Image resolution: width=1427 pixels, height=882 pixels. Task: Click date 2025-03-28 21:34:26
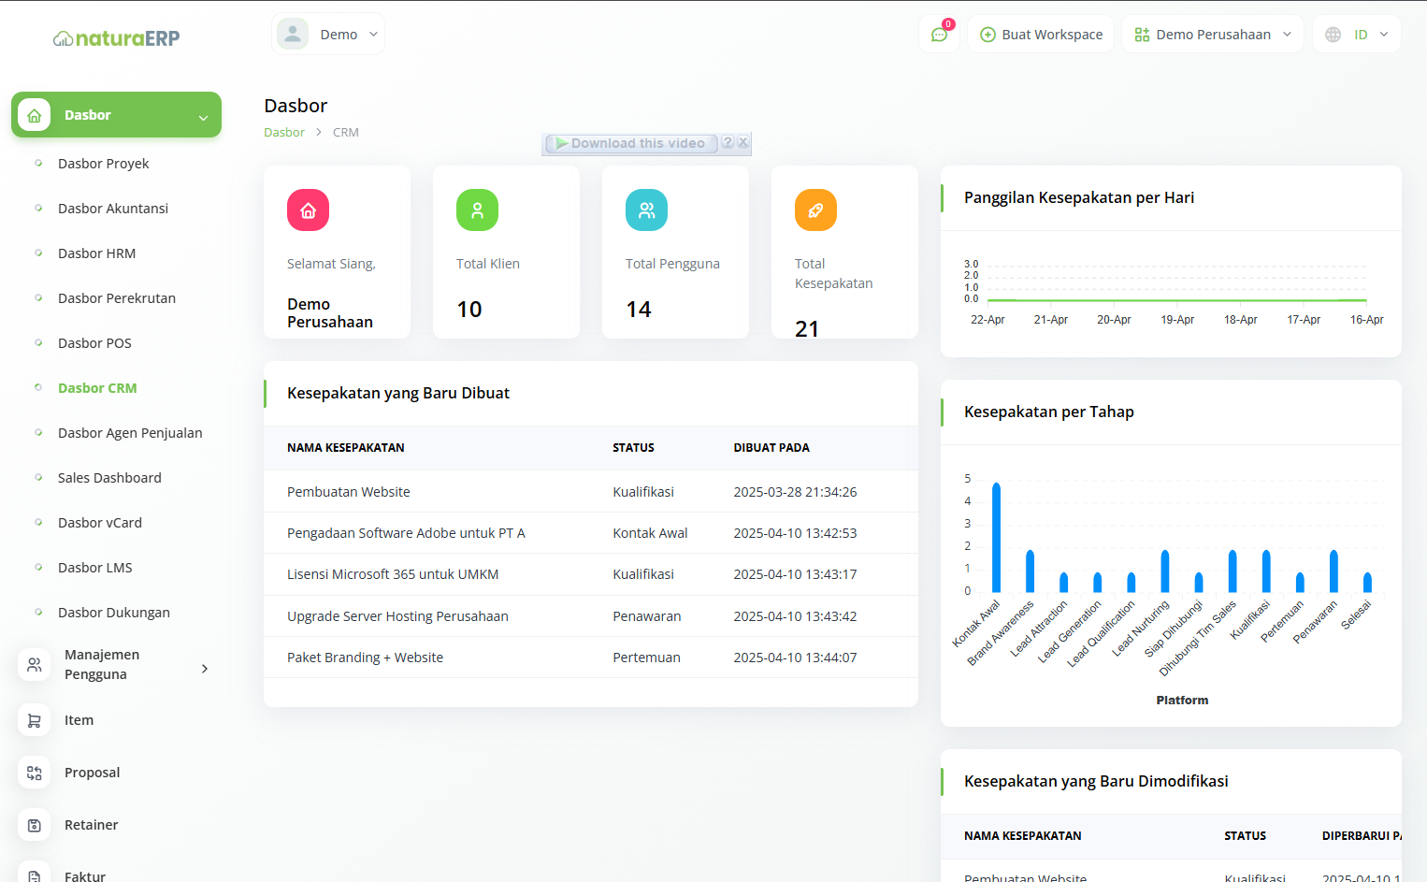[x=795, y=492]
